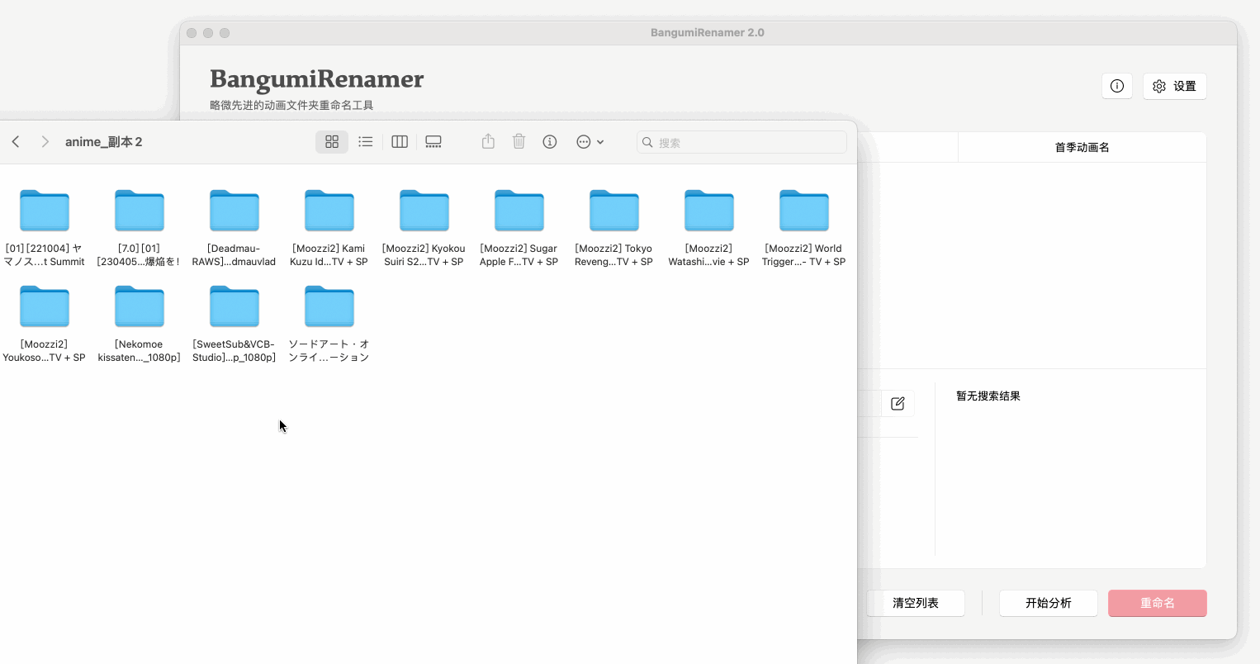
Task: Click the 暂无搜索结果 text
Action: click(x=988, y=396)
